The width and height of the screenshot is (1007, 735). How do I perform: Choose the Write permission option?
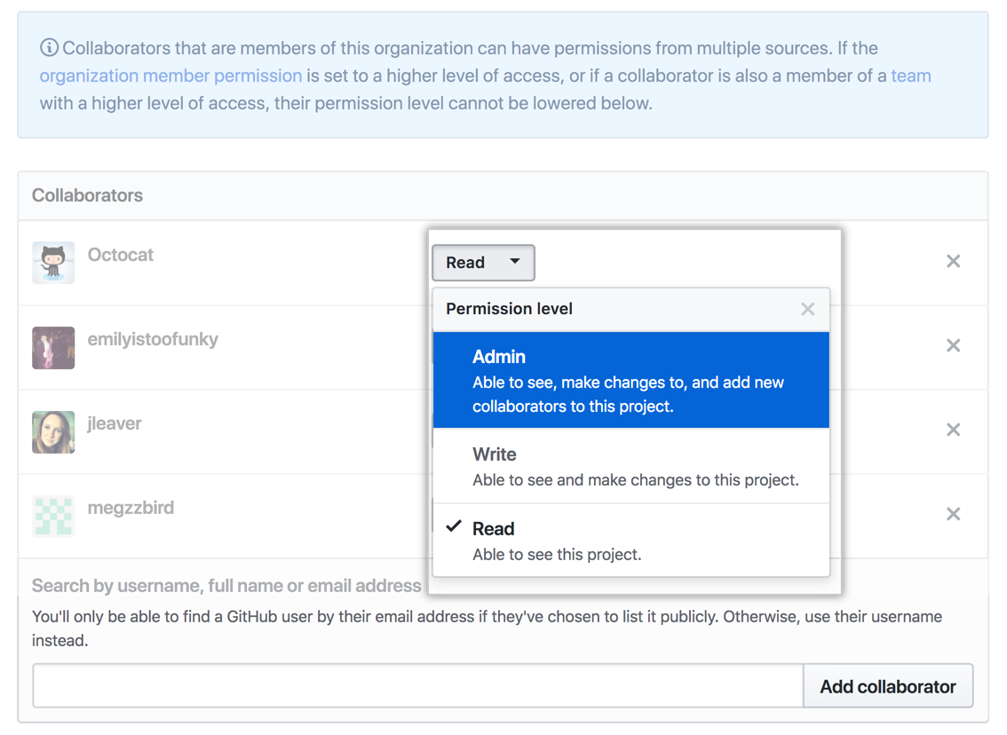click(x=630, y=466)
